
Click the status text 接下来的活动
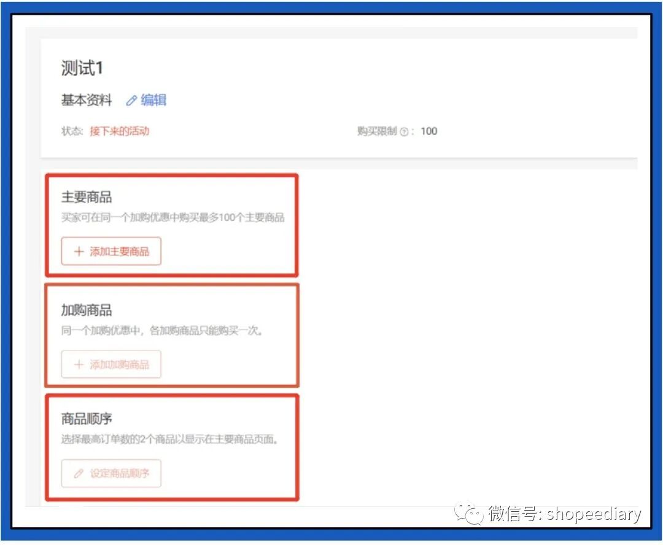click(120, 131)
